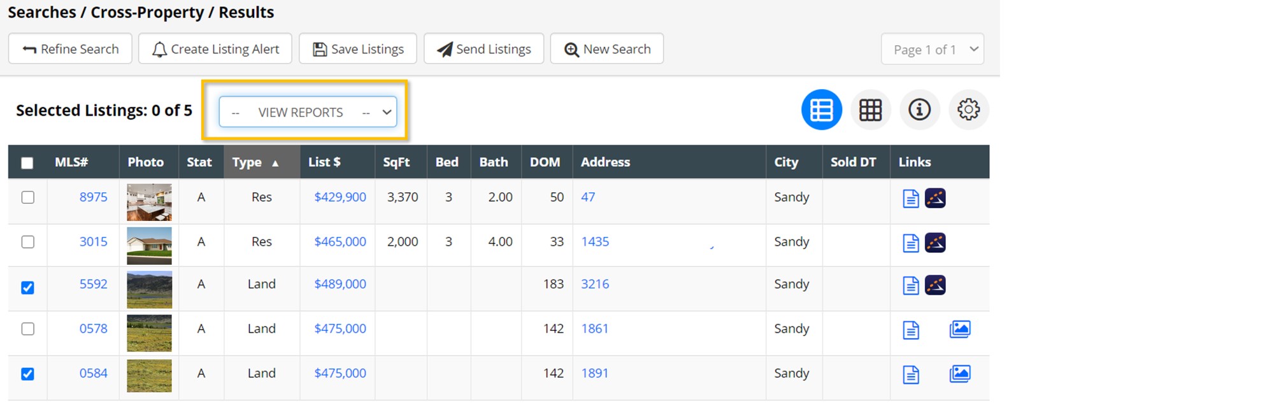Sort by the List $ column header
This screenshot has height=408, width=1274.
(324, 162)
